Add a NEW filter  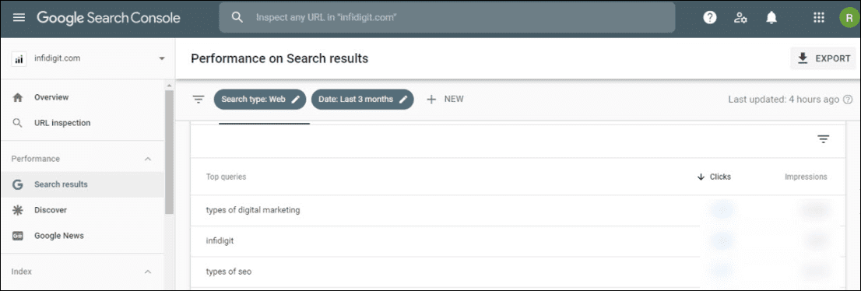tap(445, 100)
